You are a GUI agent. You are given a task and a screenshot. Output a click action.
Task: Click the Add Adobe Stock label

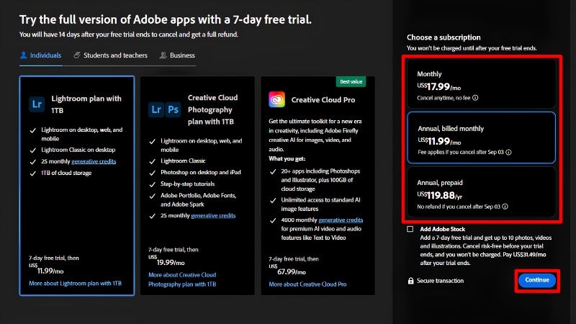[x=442, y=229]
